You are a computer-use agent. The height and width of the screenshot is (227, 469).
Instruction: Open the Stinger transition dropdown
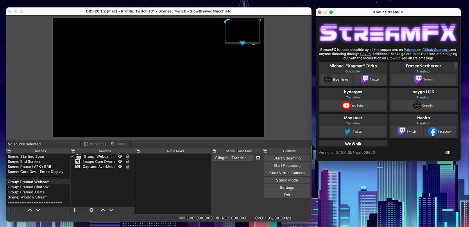coord(250,158)
